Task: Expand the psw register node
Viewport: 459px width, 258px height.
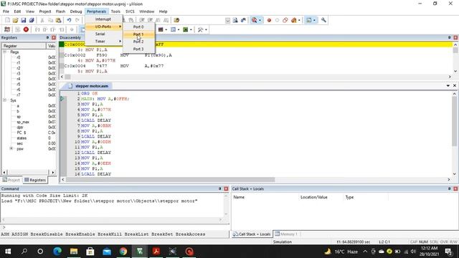Action: tap(11, 148)
